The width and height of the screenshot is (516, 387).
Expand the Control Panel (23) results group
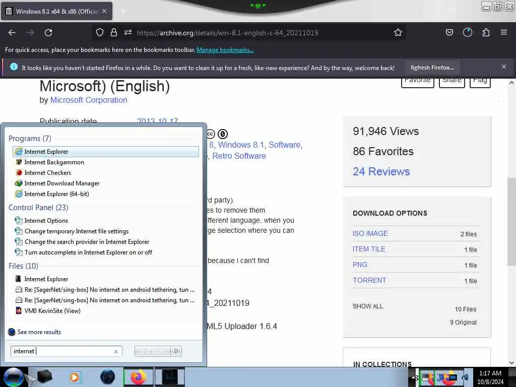pyautogui.click(x=38, y=208)
